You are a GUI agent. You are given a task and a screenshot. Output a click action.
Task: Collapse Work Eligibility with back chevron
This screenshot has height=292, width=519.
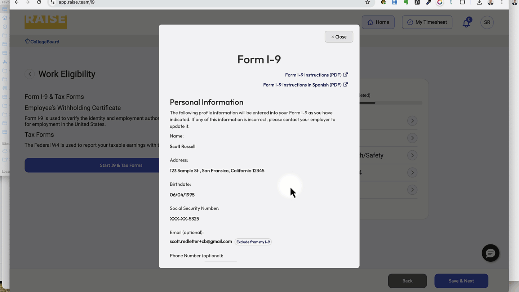(30, 74)
